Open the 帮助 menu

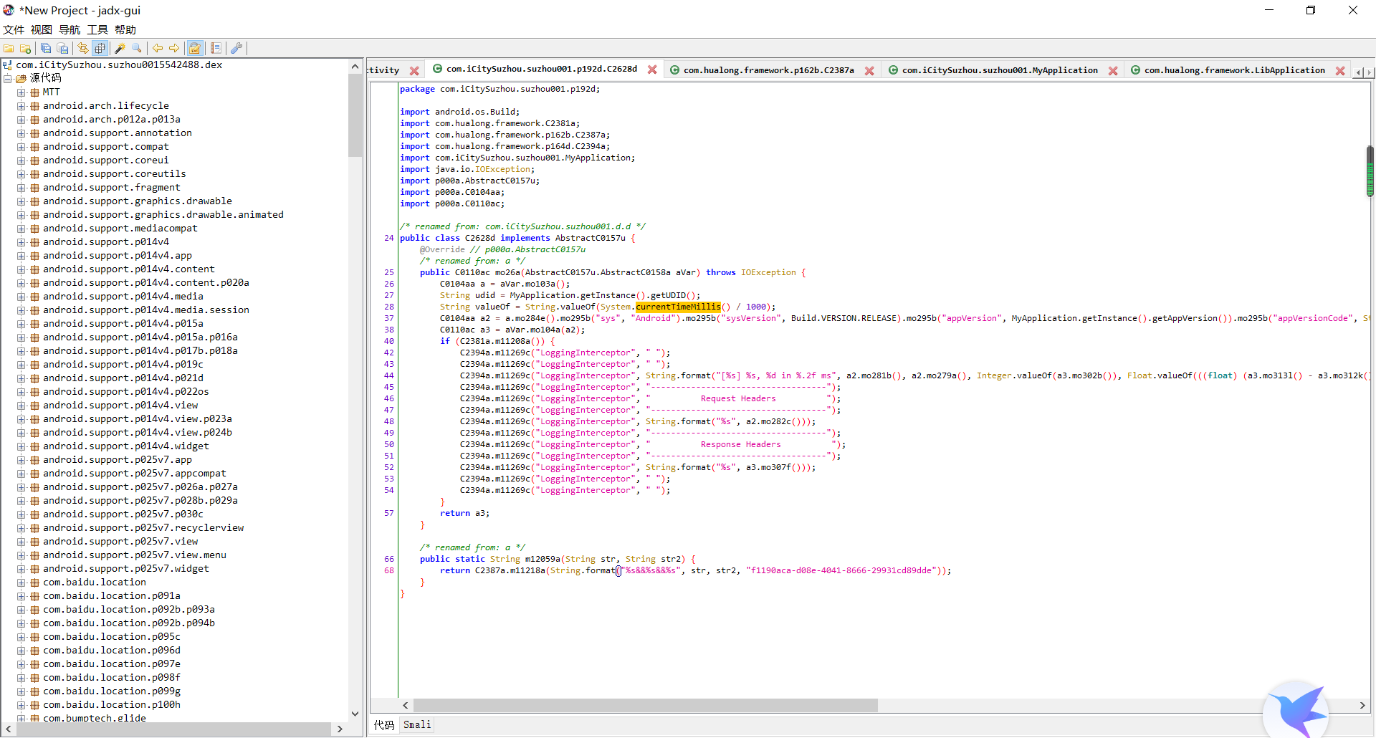tap(125, 29)
